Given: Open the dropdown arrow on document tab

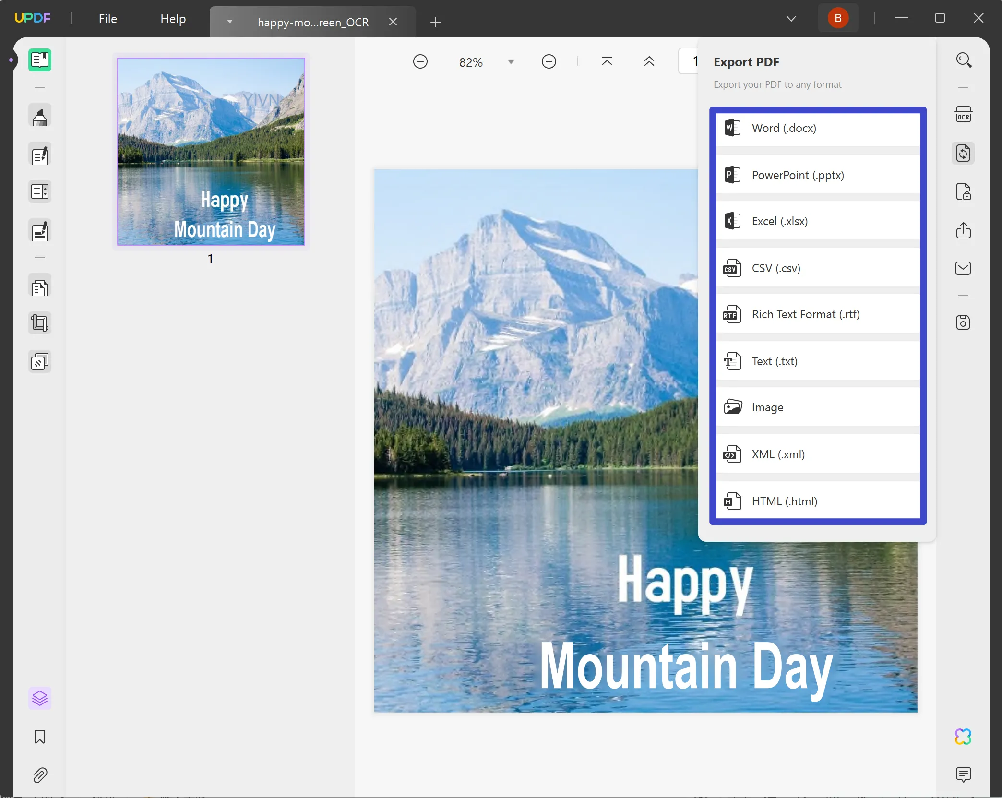Looking at the screenshot, I should [x=230, y=22].
